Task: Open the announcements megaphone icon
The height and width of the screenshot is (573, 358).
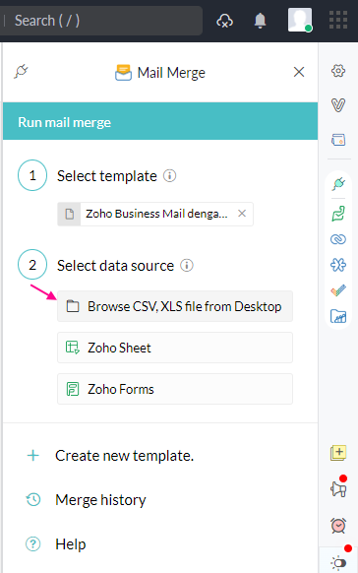Action: [x=338, y=488]
